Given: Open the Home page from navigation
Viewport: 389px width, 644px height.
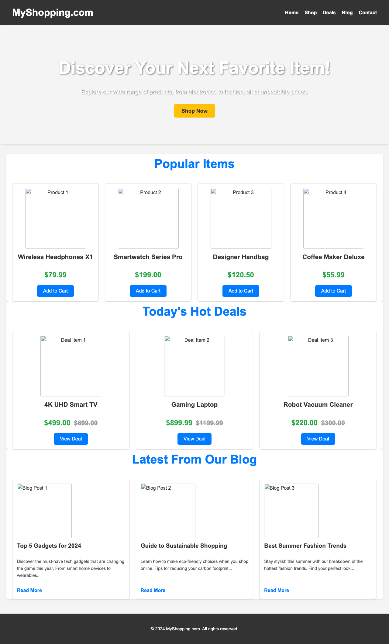Looking at the screenshot, I should (x=291, y=12).
